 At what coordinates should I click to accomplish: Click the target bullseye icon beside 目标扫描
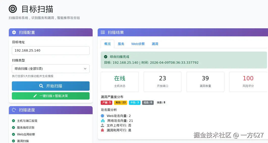click(x=13, y=9)
